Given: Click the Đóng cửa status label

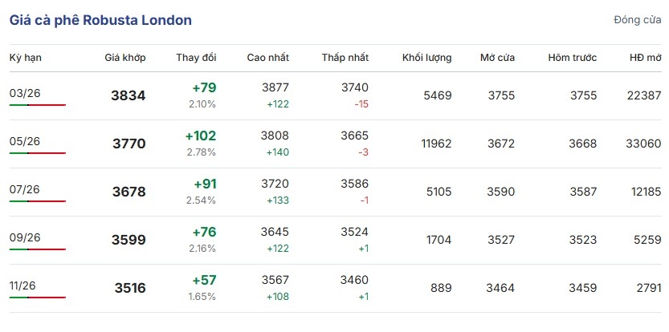Looking at the screenshot, I should coord(637,20).
